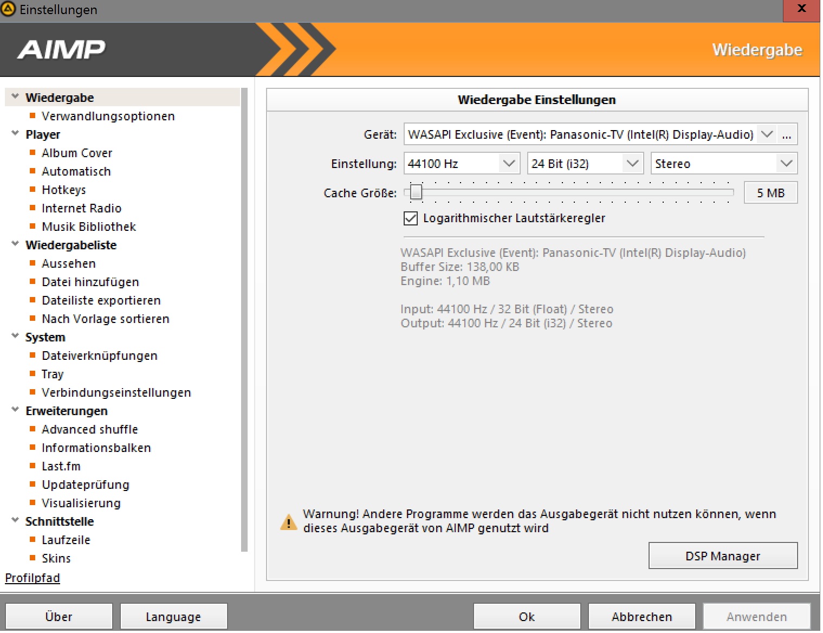Select the Erweiterungen category label
Image resolution: width=823 pixels, height=633 pixels.
pyautogui.click(x=67, y=411)
